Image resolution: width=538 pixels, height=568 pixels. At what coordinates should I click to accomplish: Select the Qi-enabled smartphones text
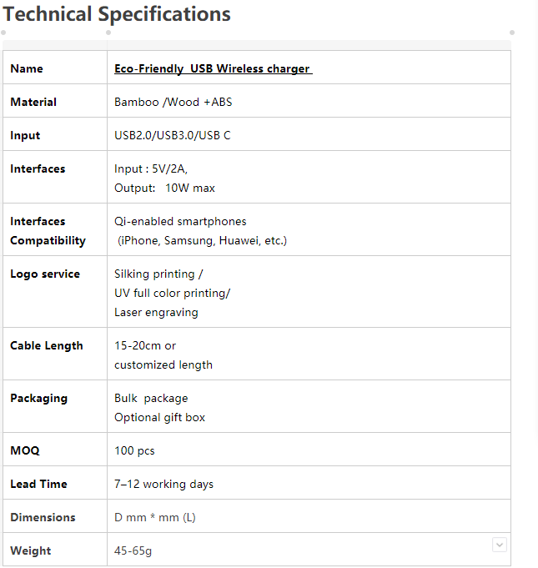coord(180,221)
